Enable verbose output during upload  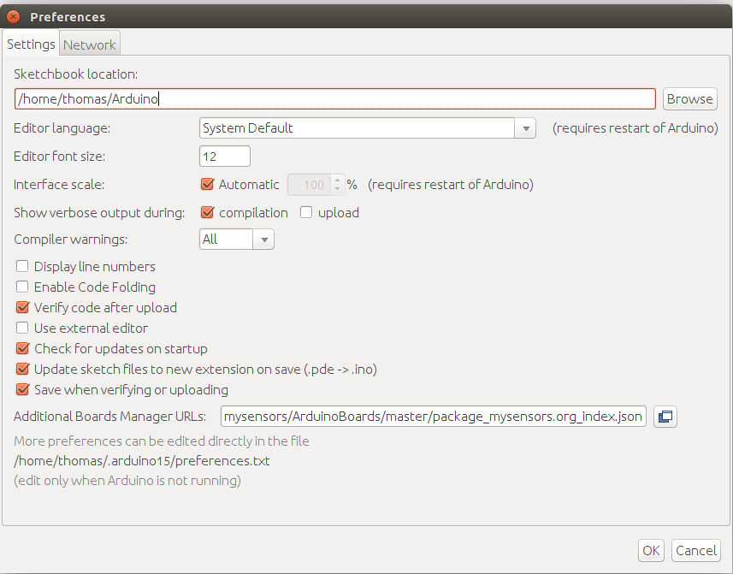coord(306,212)
